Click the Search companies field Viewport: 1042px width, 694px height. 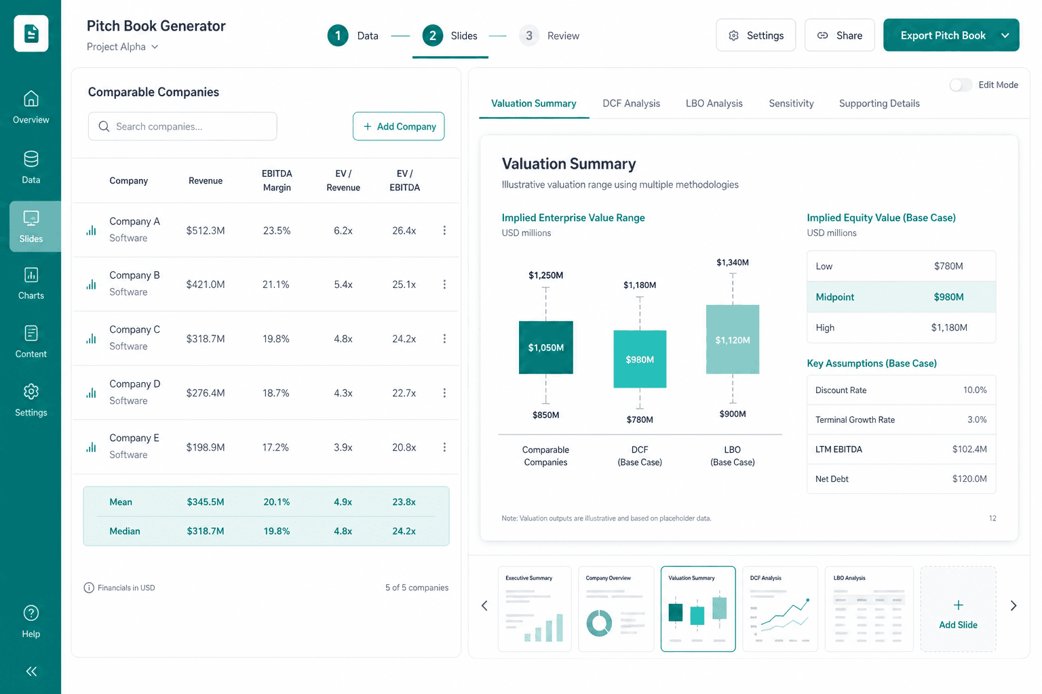[182, 127]
